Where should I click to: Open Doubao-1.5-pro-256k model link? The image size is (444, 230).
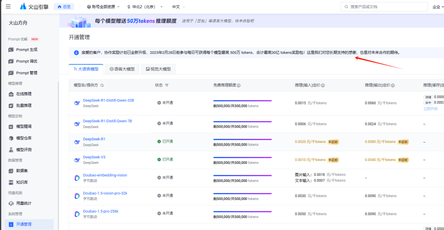coord(101,212)
